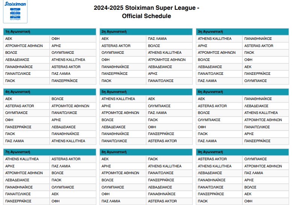Choose the 6η Αγωνιστική header
The image size is (292, 205).
(x=242, y=91)
